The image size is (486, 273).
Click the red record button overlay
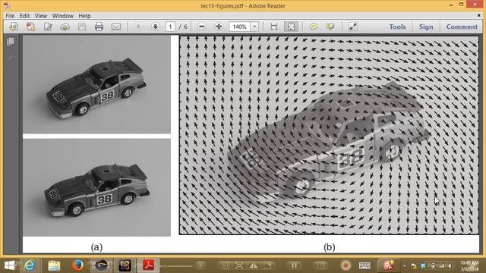[346, 265]
